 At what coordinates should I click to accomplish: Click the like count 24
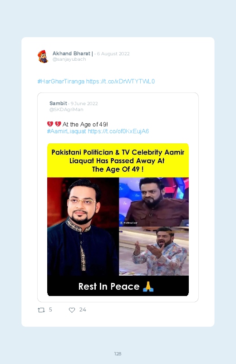point(83,310)
